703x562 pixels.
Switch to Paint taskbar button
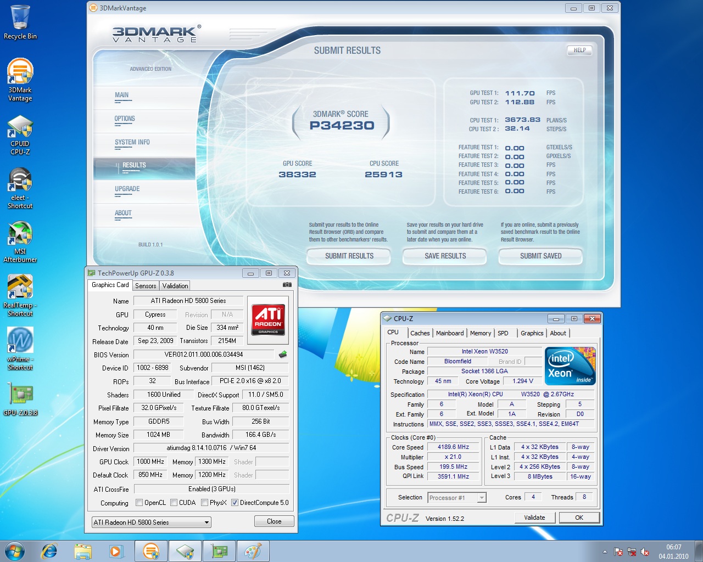253,551
